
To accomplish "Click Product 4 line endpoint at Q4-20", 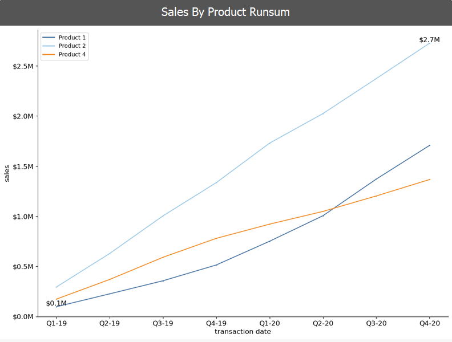I will (x=430, y=180).
